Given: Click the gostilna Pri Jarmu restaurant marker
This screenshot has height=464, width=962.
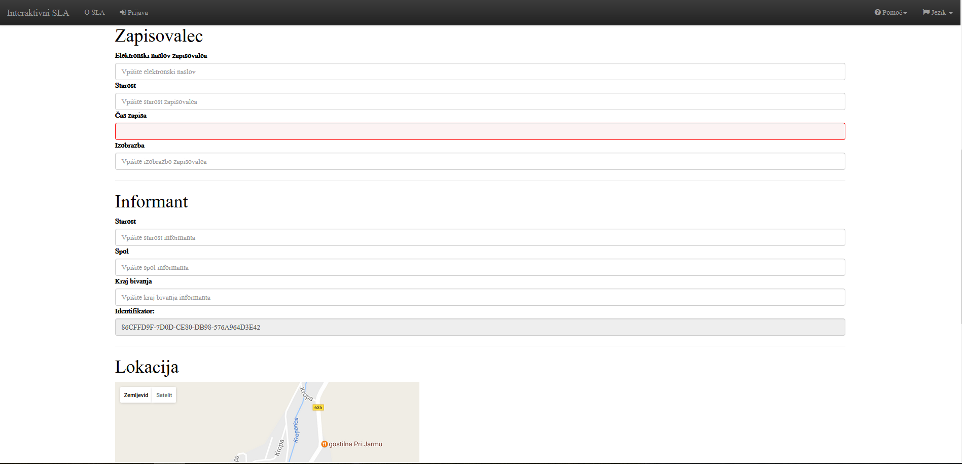Looking at the screenshot, I should tap(325, 444).
